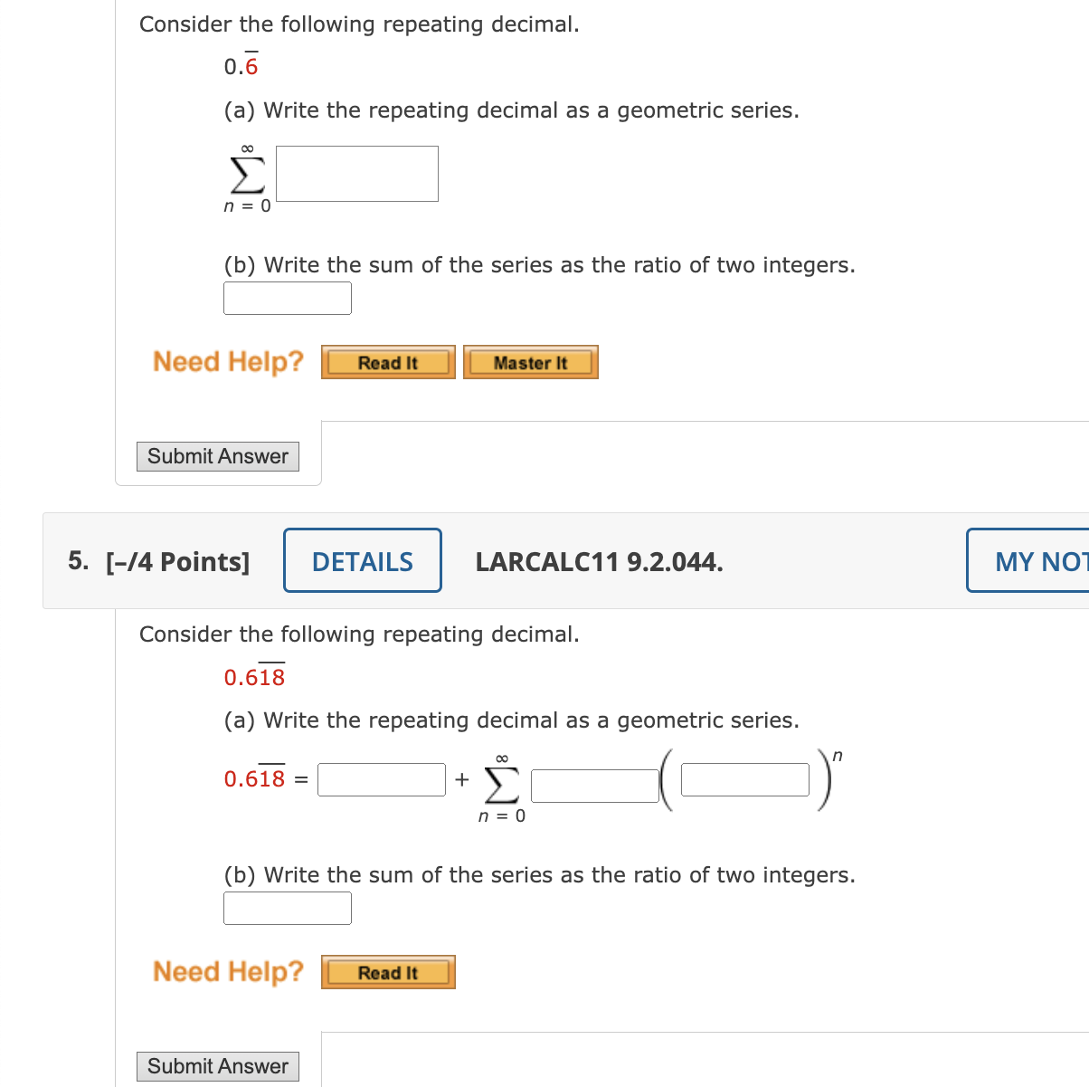
Task: Open the DETAILS panel for problem 5
Action: point(362,561)
